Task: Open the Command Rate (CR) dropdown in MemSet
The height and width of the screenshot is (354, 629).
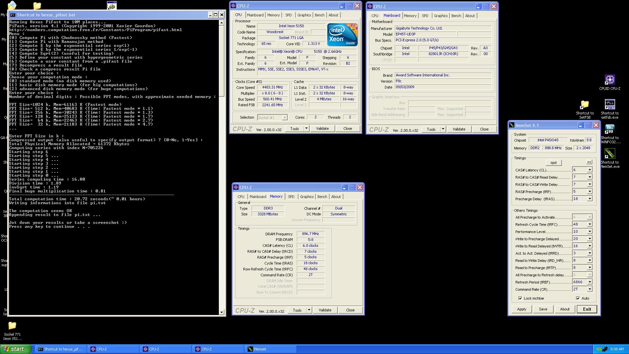Action: pos(589,289)
